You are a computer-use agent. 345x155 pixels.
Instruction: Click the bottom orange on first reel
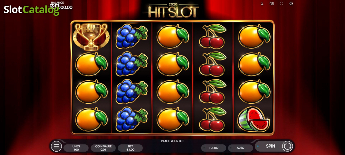click(x=91, y=119)
